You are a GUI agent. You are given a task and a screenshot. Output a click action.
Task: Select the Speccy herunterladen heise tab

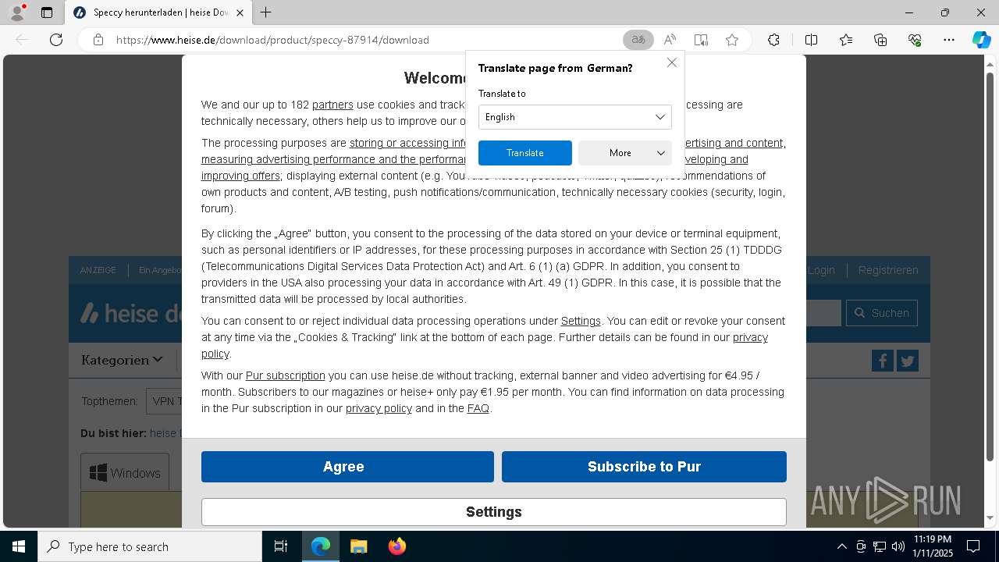click(158, 12)
